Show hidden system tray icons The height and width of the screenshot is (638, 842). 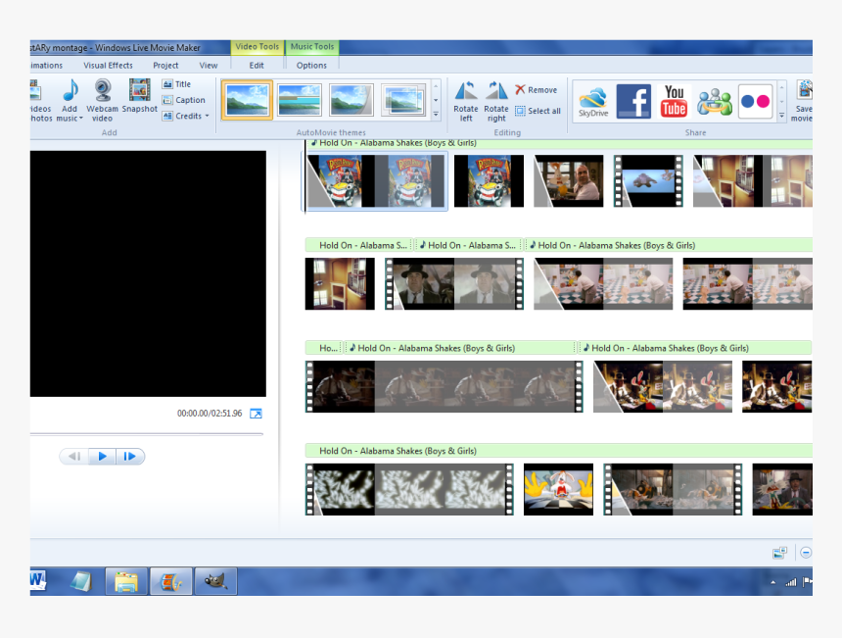point(772,582)
